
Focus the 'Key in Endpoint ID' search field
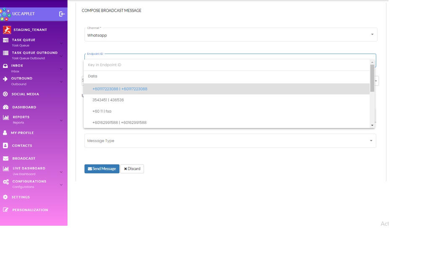tap(227, 65)
